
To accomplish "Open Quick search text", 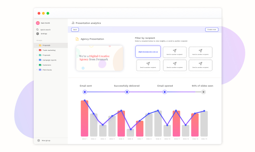I will tap(45, 30).
